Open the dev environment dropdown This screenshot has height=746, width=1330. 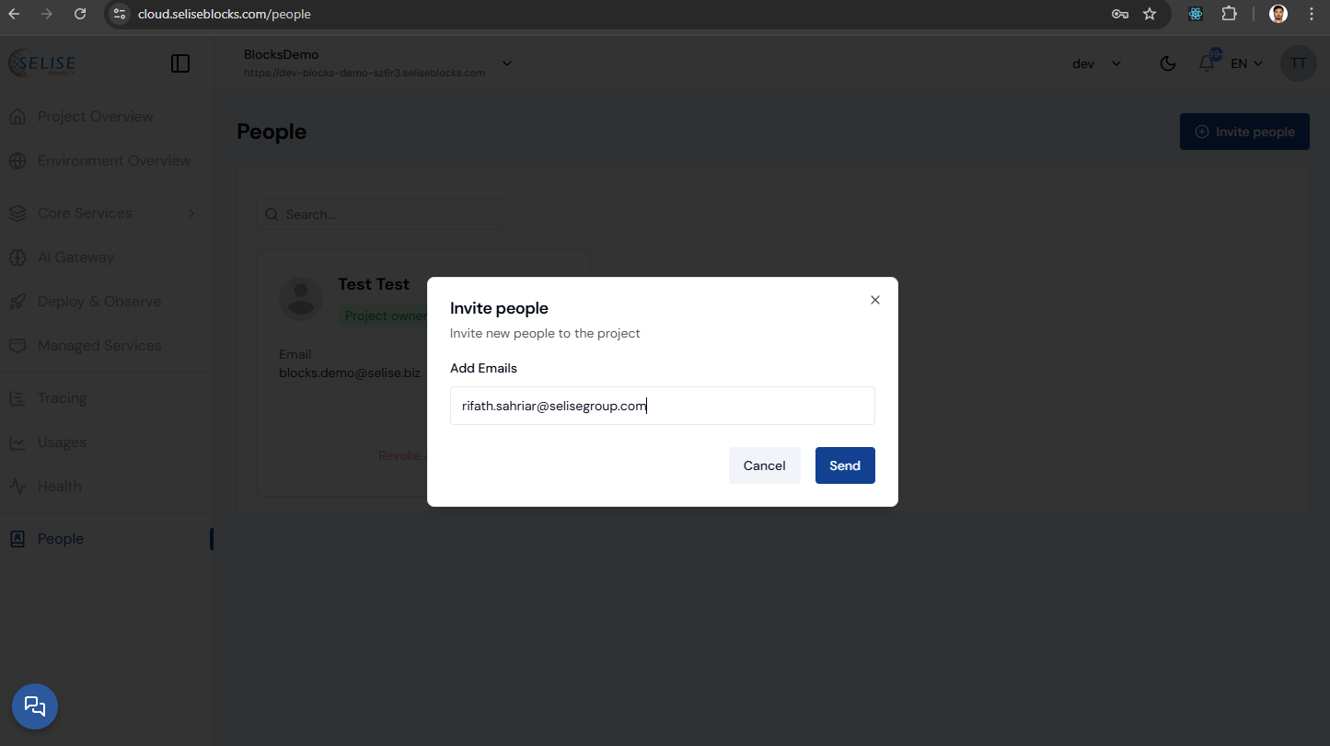coord(1096,63)
